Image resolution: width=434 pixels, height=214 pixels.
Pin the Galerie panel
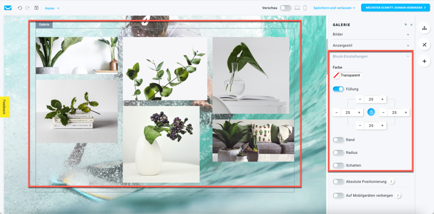click(x=406, y=25)
